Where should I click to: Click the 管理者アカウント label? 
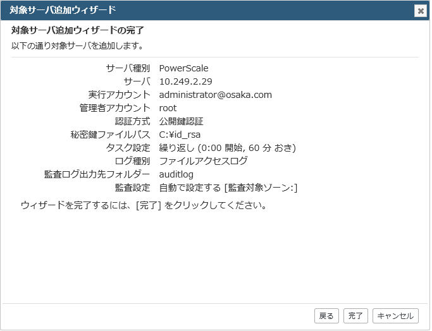pos(115,108)
